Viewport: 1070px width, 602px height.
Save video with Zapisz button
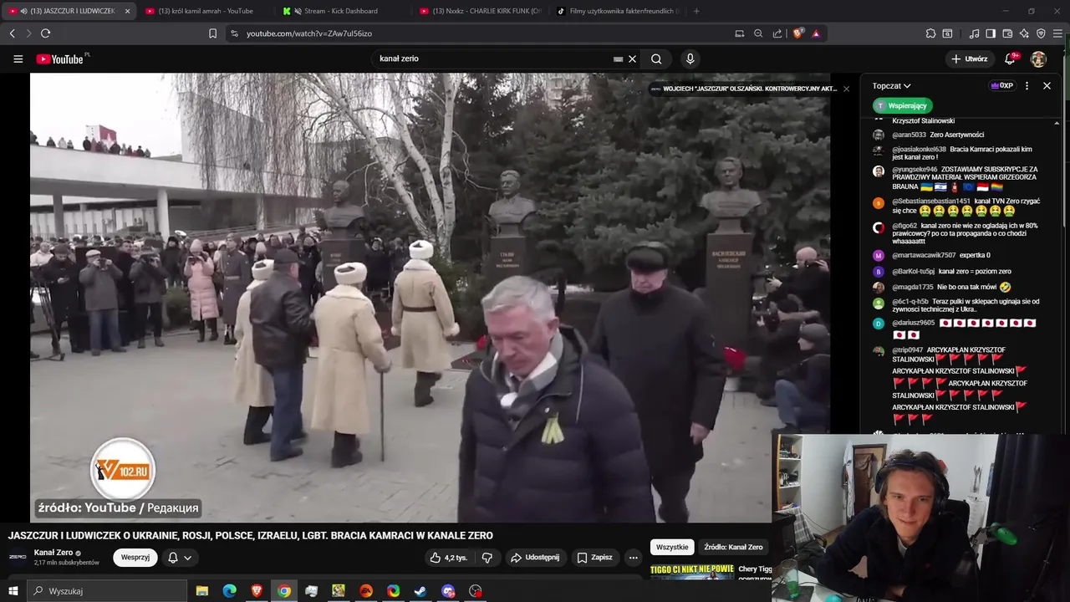tap(594, 558)
